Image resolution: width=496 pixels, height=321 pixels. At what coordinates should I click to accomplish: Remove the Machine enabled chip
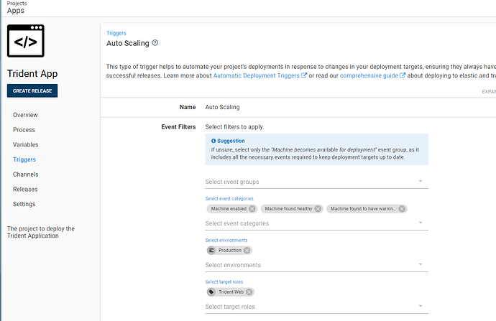[x=252, y=209]
